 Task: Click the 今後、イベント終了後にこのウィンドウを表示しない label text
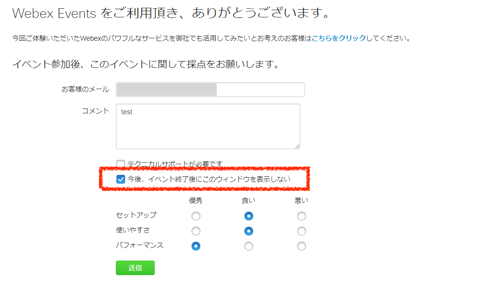[209, 179]
